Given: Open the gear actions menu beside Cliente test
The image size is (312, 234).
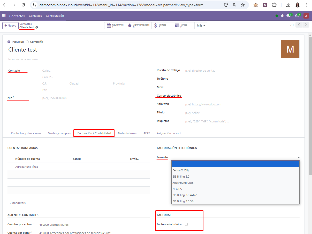Looking at the screenshot, I should point(37,27).
